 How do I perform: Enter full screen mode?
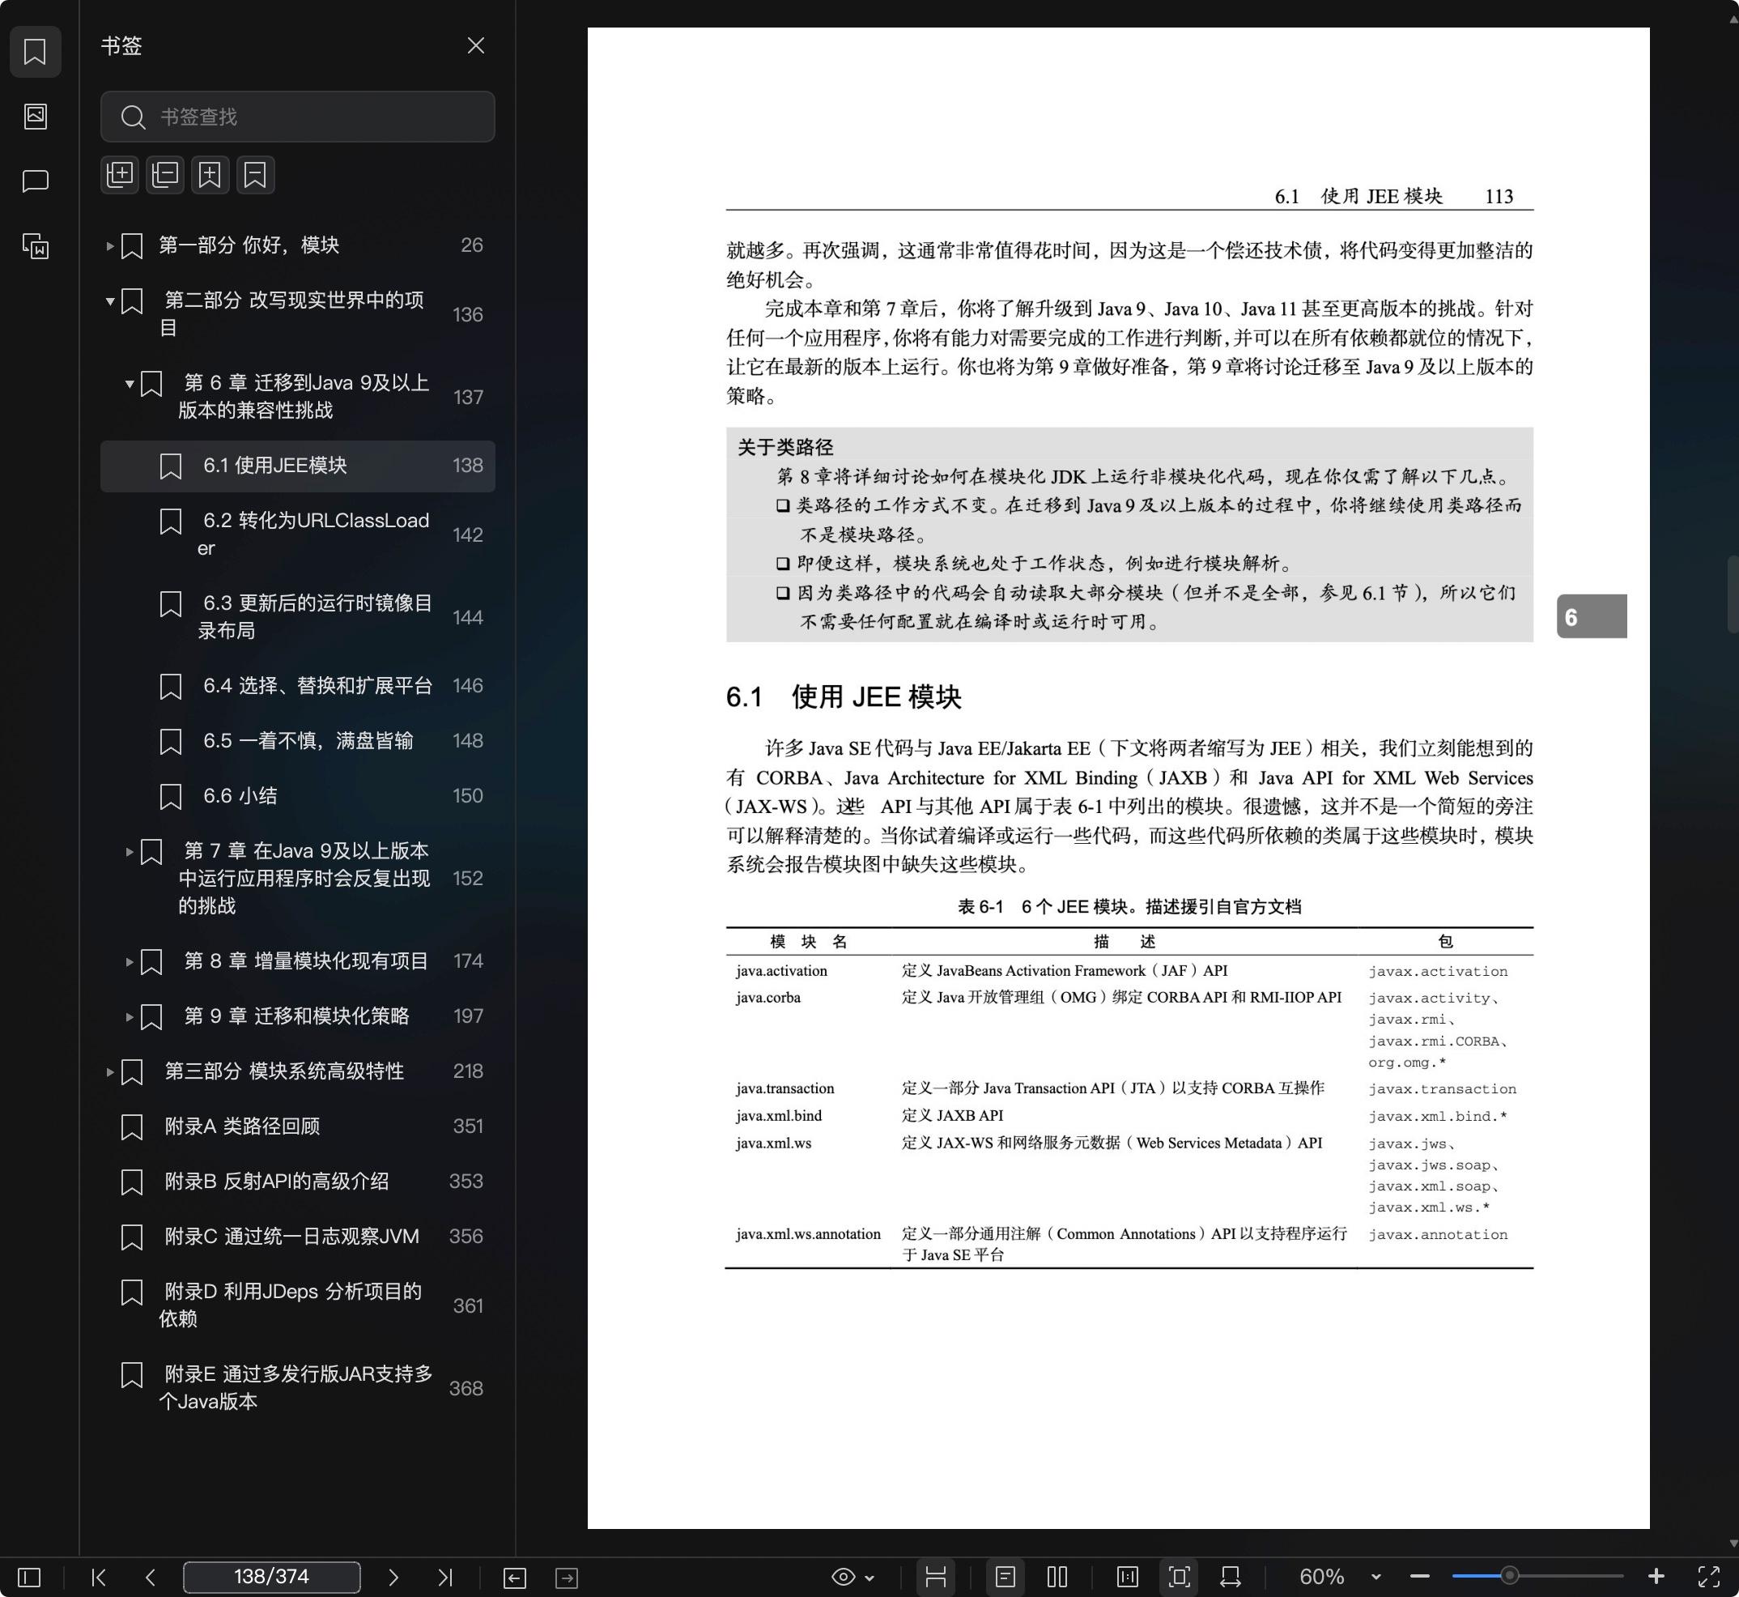click(1708, 1577)
